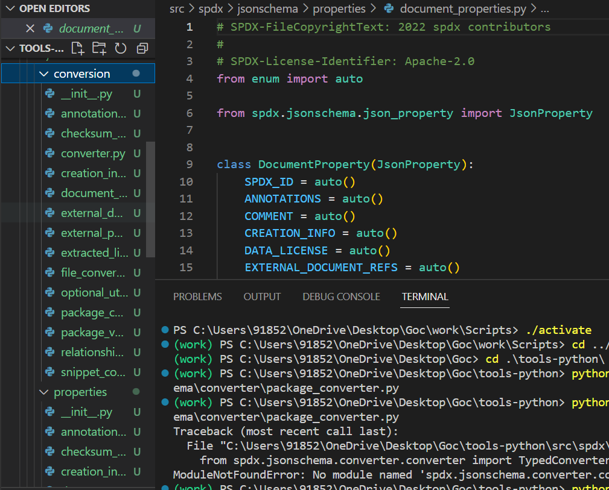609x490 pixels.
Task: Open the file_conver... file in the tree
Action: coord(92,273)
